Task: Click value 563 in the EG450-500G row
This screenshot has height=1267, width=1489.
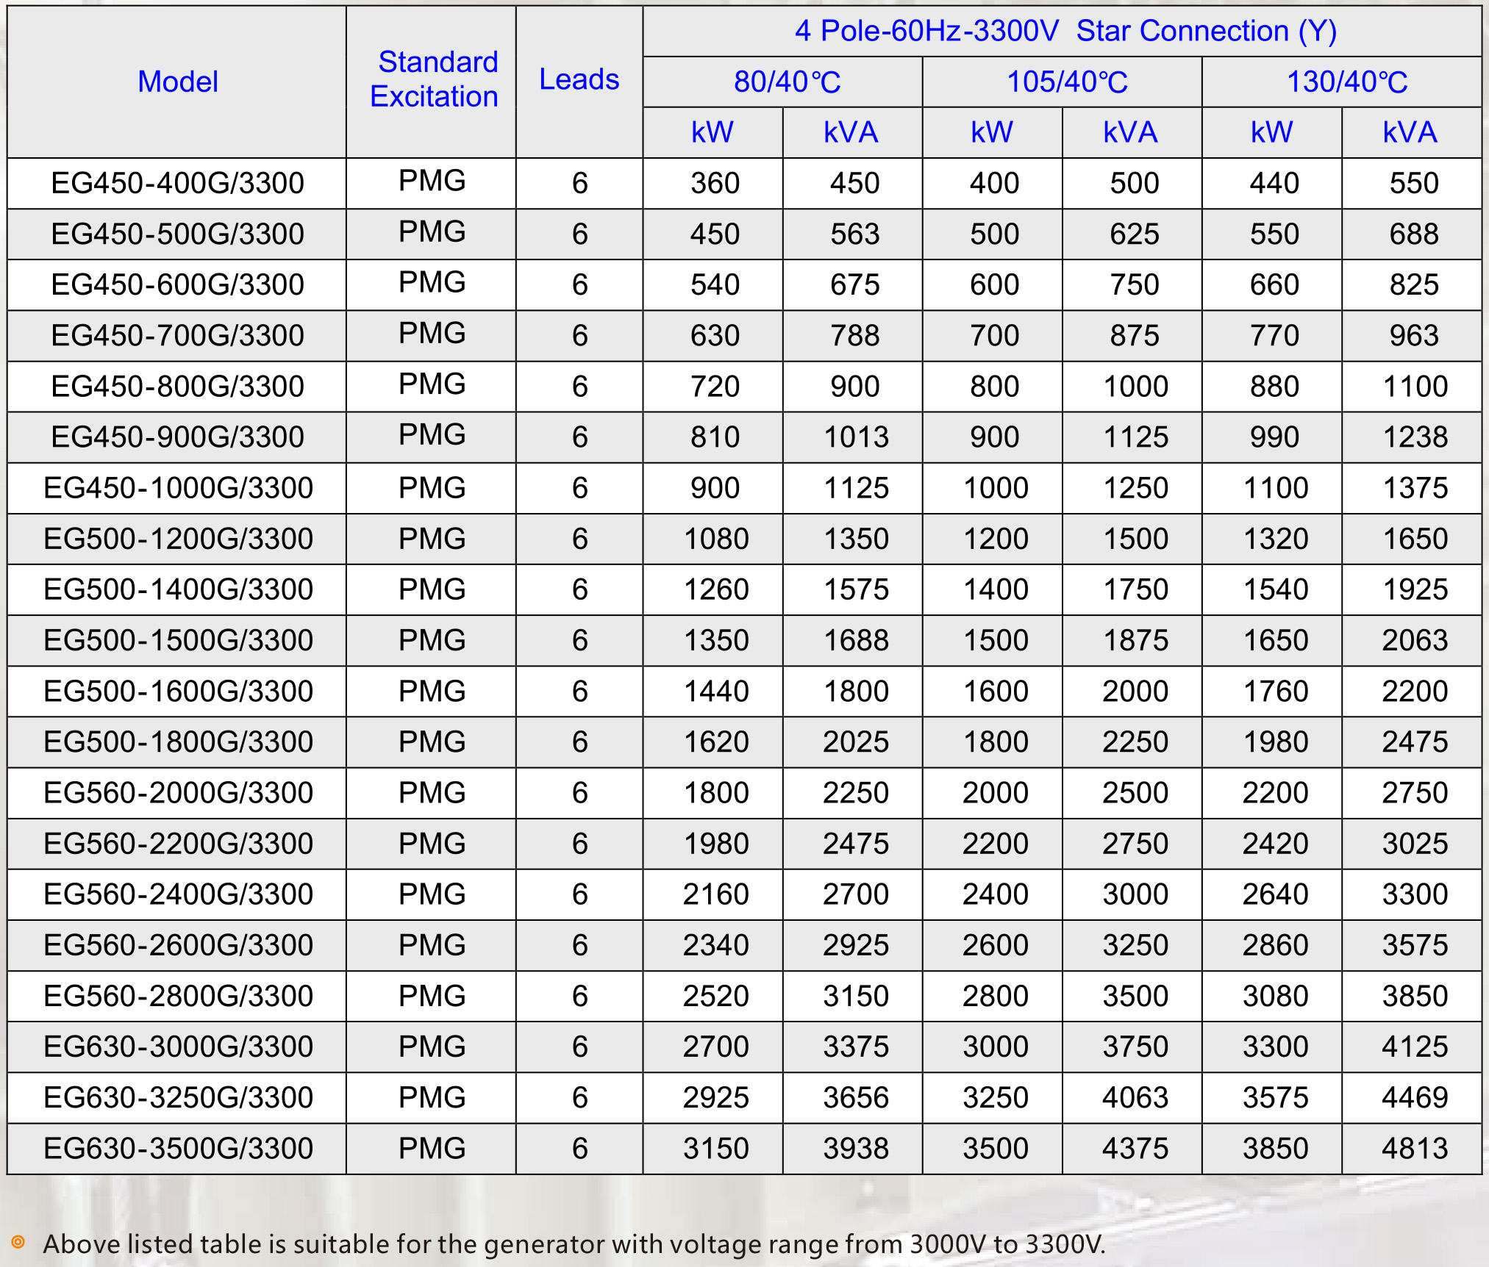Action: click(x=855, y=234)
